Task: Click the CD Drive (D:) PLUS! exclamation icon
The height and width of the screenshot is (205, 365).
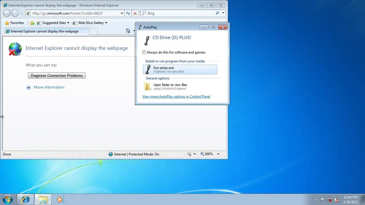Action: tap(147, 40)
